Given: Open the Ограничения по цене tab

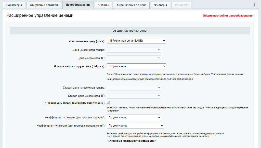Looking at the screenshot, I should click(x=132, y=5).
